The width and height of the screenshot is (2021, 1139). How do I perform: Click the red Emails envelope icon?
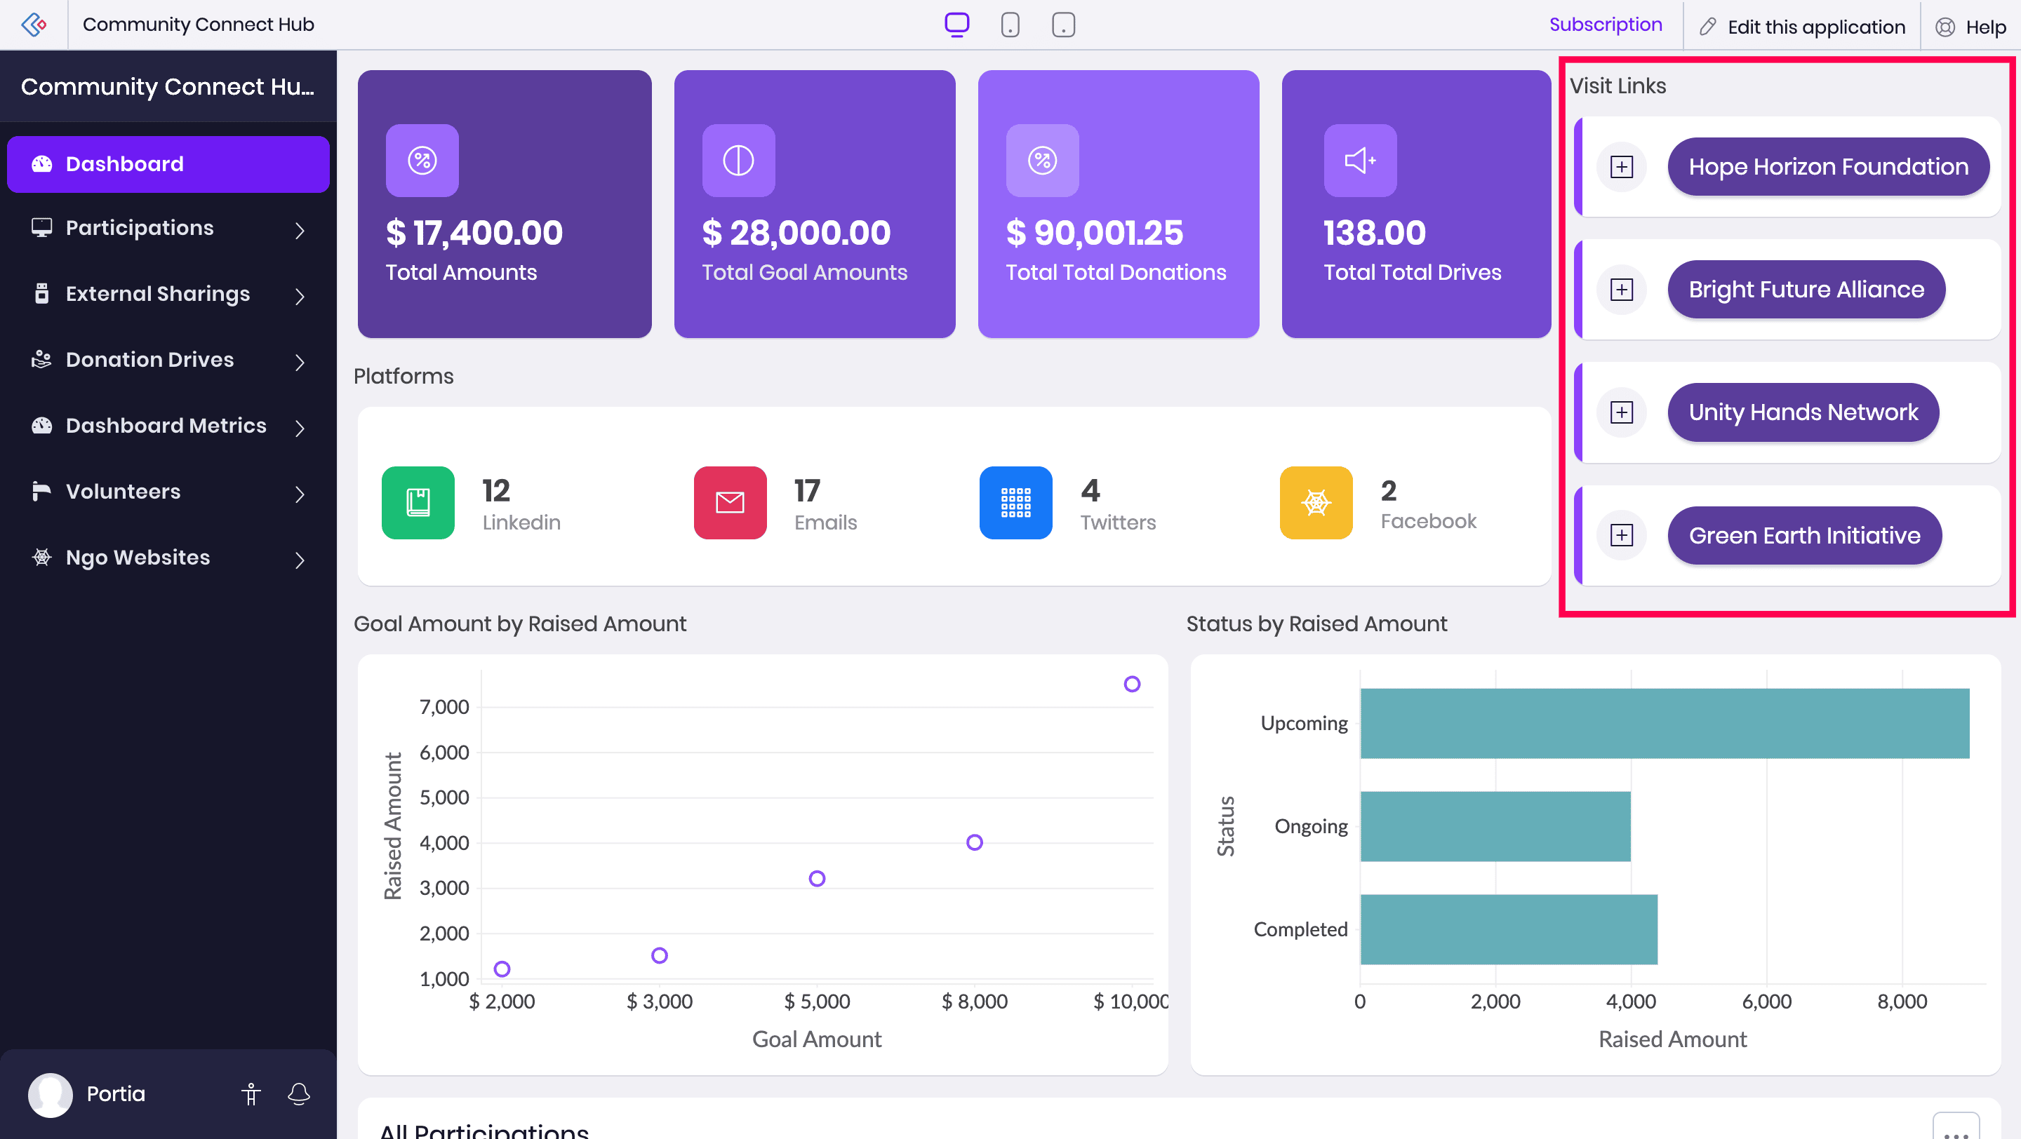tap(730, 502)
